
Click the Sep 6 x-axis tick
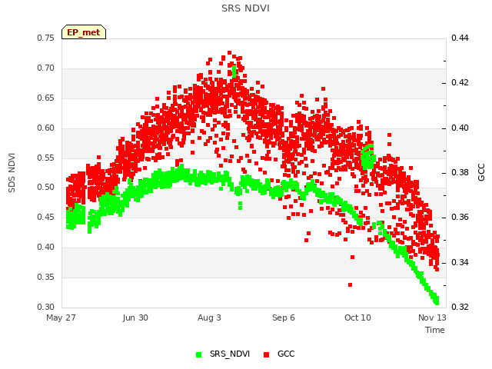[284, 317]
